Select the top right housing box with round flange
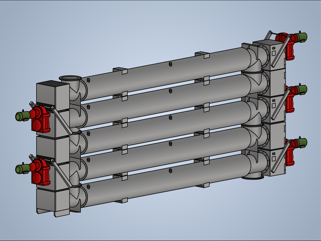The width and height of the screenshot is (321, 241). 269,55
